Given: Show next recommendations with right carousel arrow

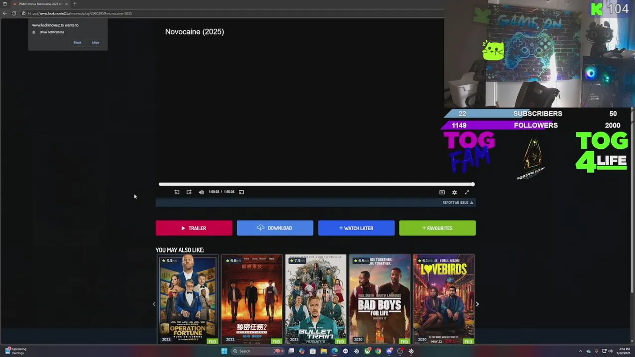Looking at the screenshot, I should (x=477, y=304).
